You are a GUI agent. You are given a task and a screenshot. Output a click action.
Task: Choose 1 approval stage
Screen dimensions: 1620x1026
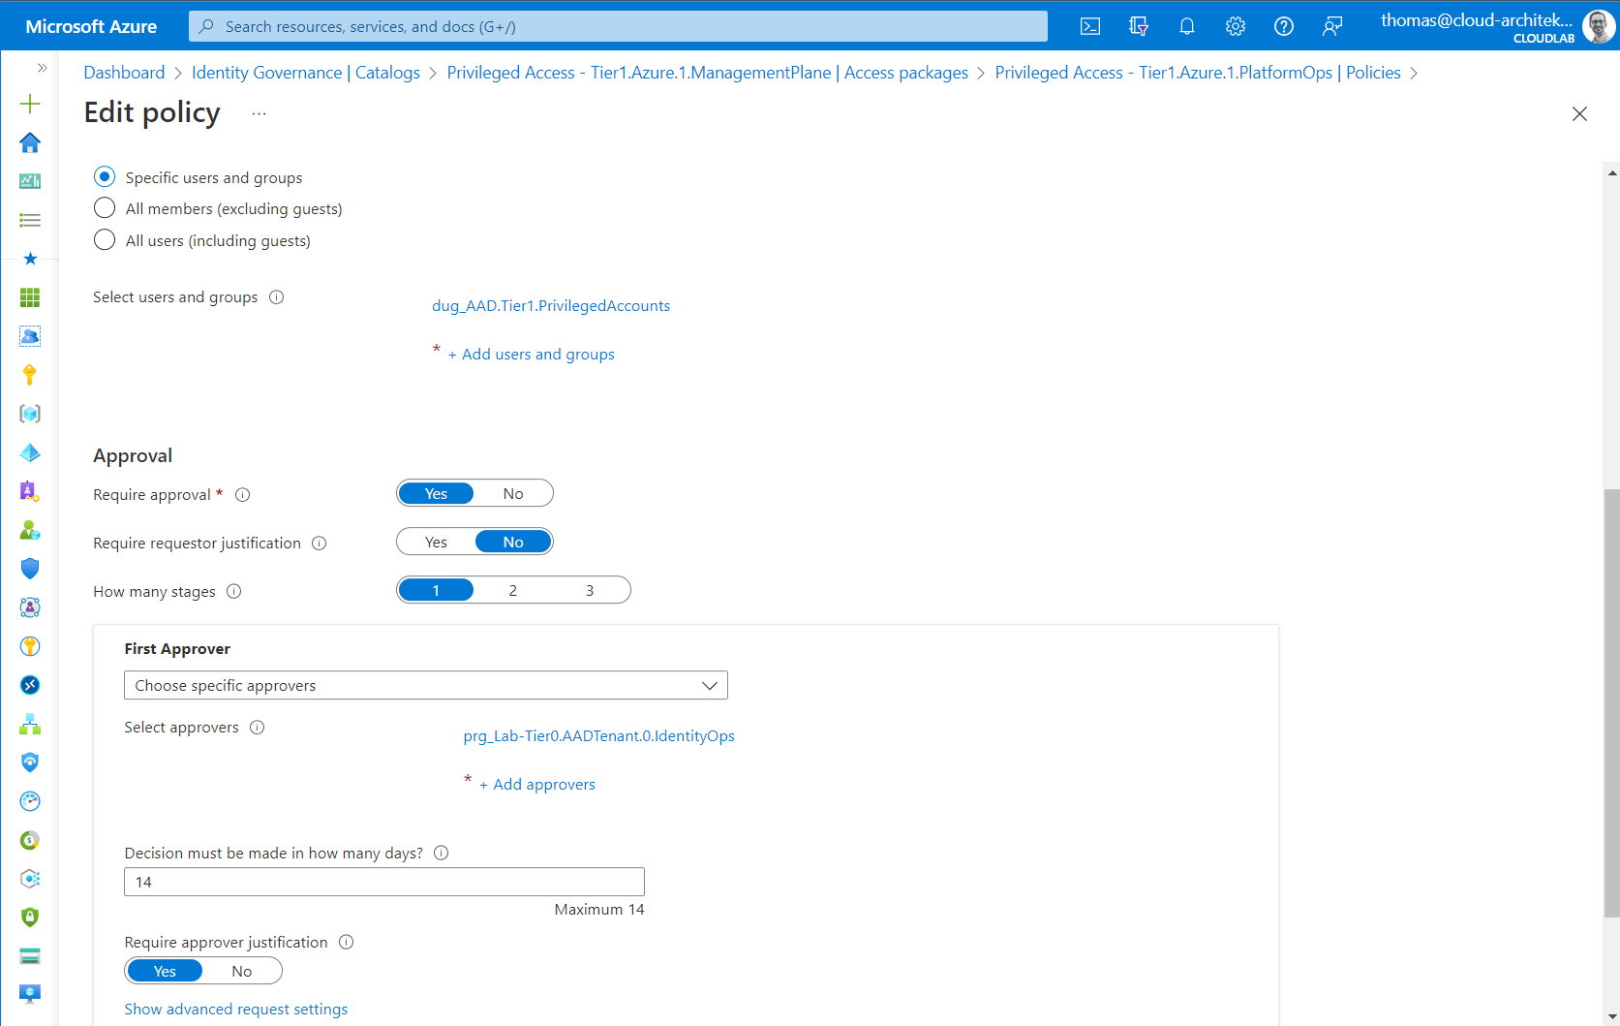tap(436, 591)
